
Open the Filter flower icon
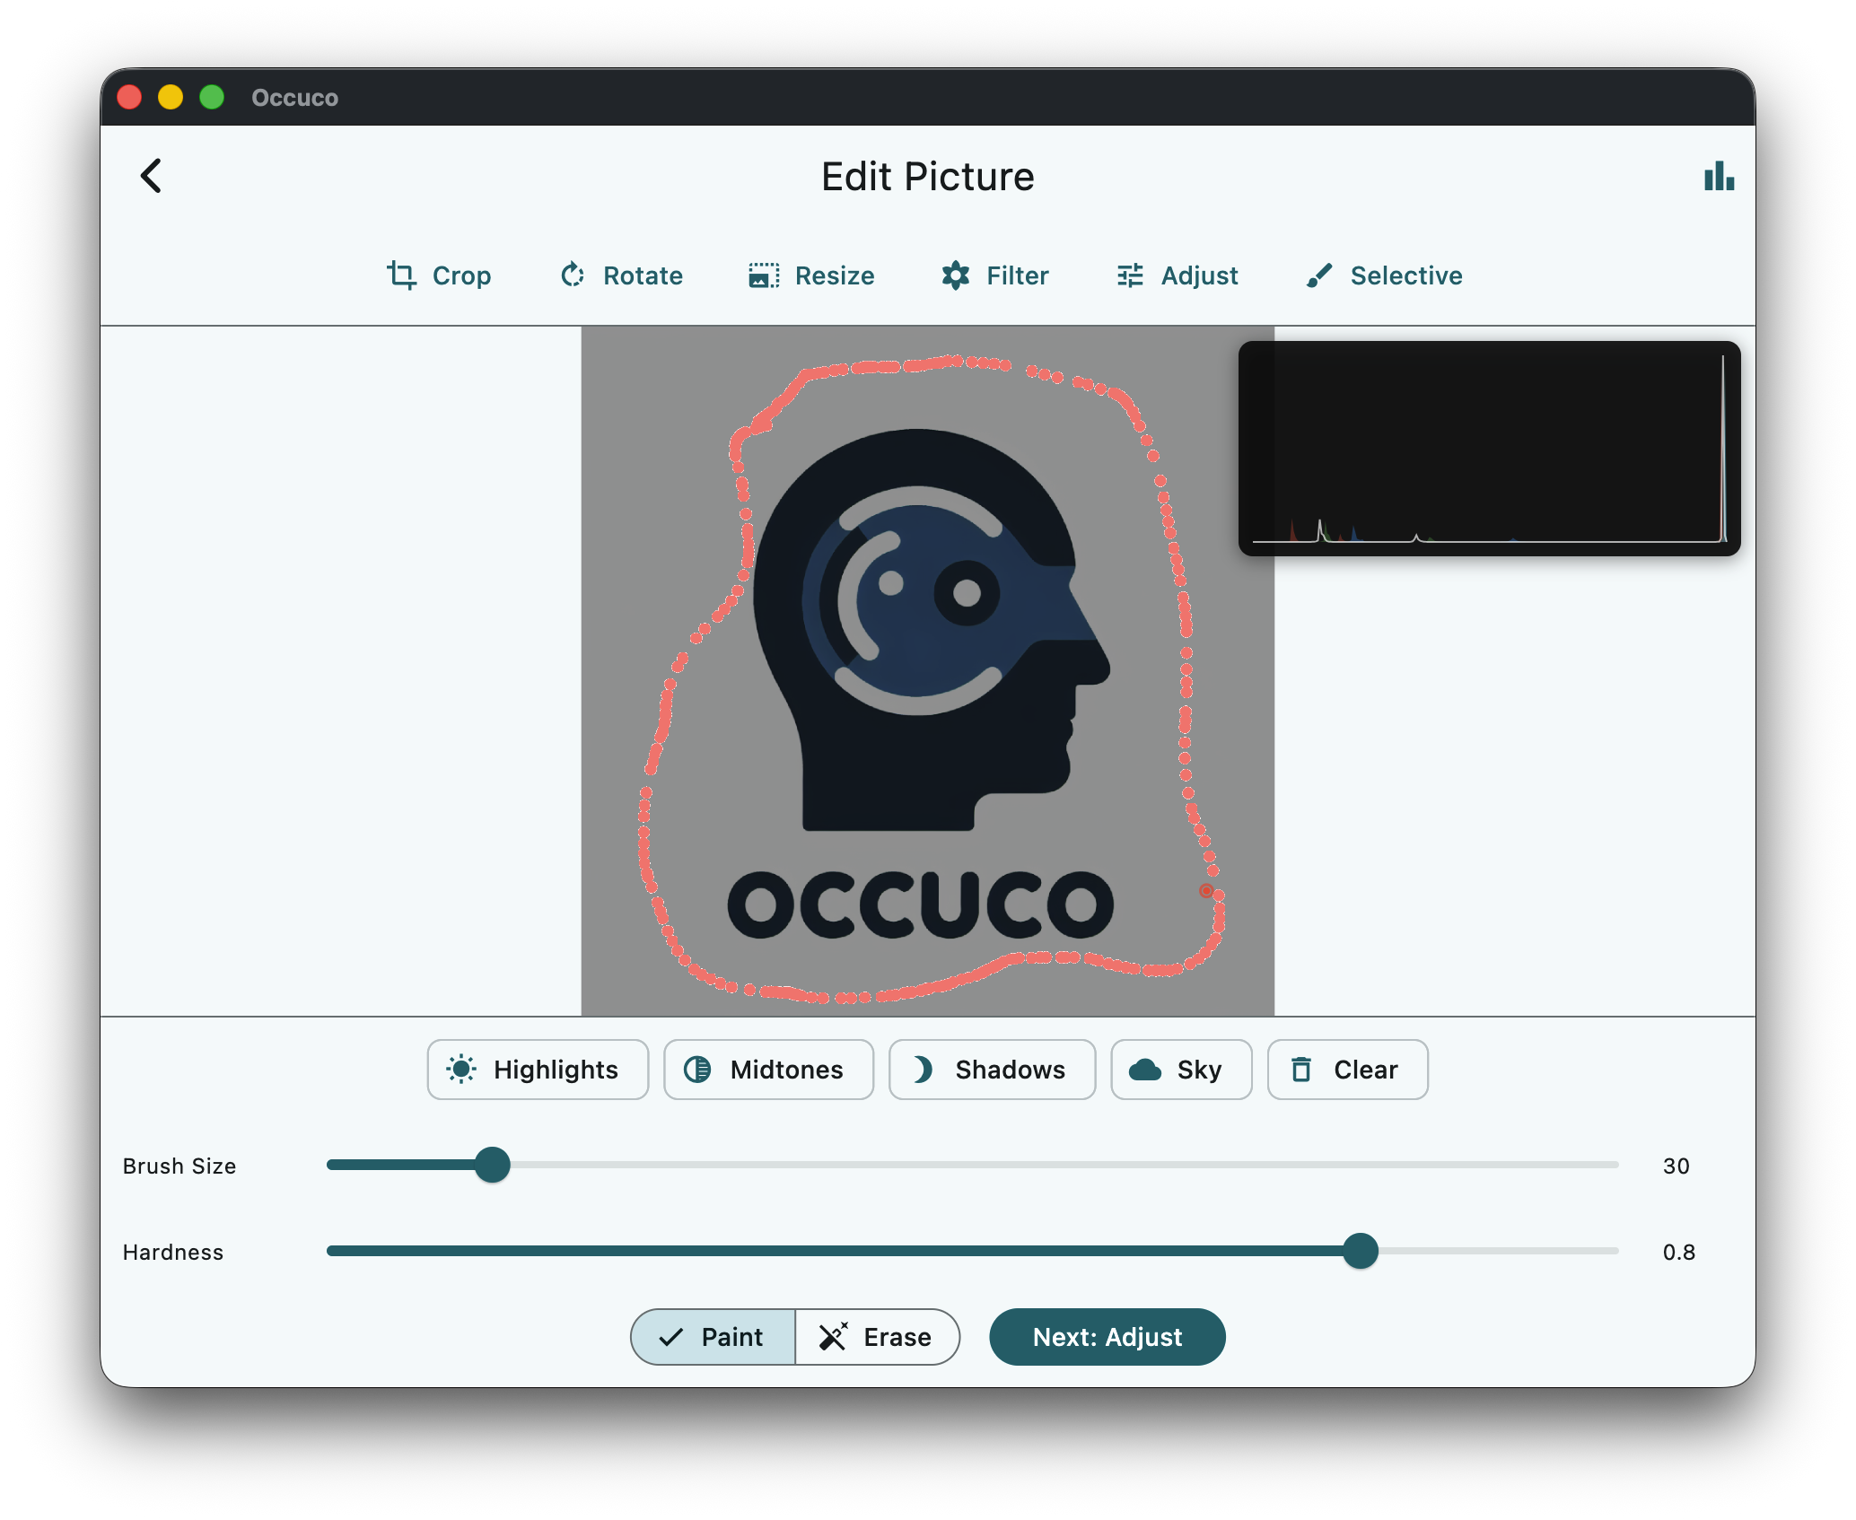[956, 275]
